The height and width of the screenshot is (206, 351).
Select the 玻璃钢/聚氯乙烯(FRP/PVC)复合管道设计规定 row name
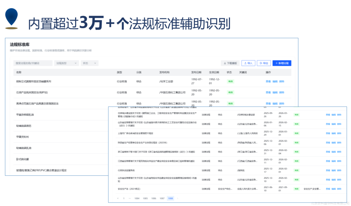[x=41, y=170]
